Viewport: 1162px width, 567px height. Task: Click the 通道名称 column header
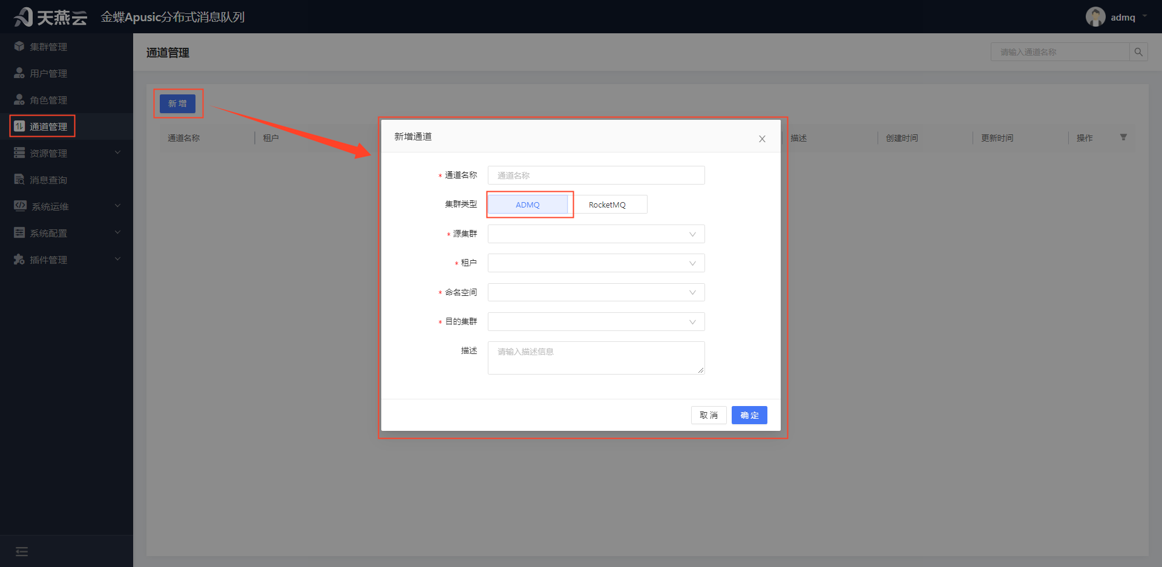[x=184, y=138]
